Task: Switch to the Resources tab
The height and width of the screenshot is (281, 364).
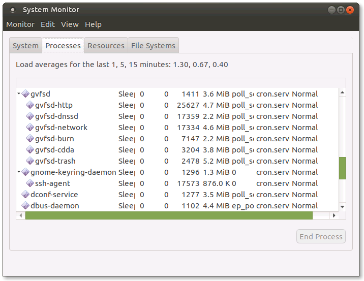Action: coord(106,46)
